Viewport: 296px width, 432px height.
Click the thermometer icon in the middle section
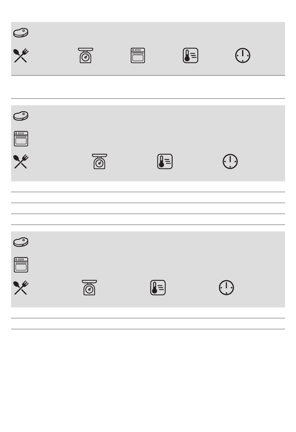[x=165, y=161]
